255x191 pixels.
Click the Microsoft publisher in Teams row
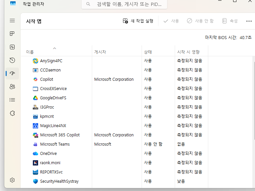[102, 144]
